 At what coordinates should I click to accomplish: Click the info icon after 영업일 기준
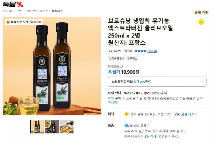177,136
